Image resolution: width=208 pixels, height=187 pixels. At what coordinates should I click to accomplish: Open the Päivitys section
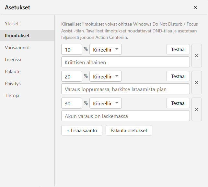[x=27, y=84]
